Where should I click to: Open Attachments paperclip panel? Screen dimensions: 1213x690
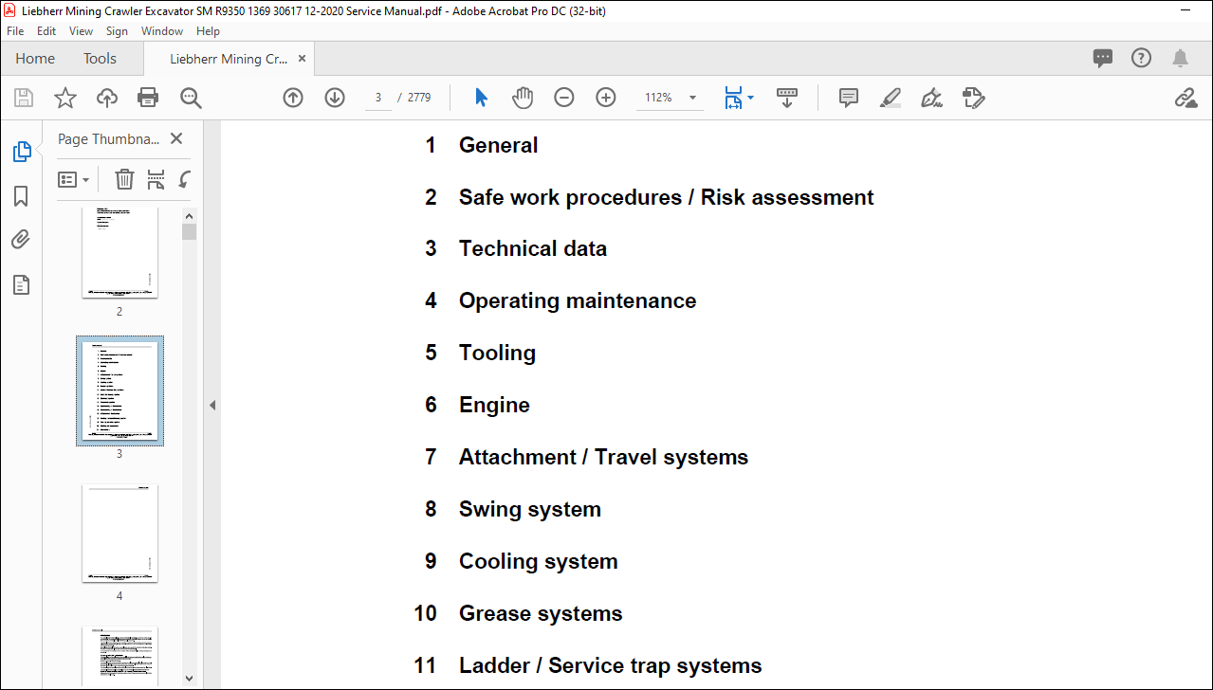(x=21, y=240)
